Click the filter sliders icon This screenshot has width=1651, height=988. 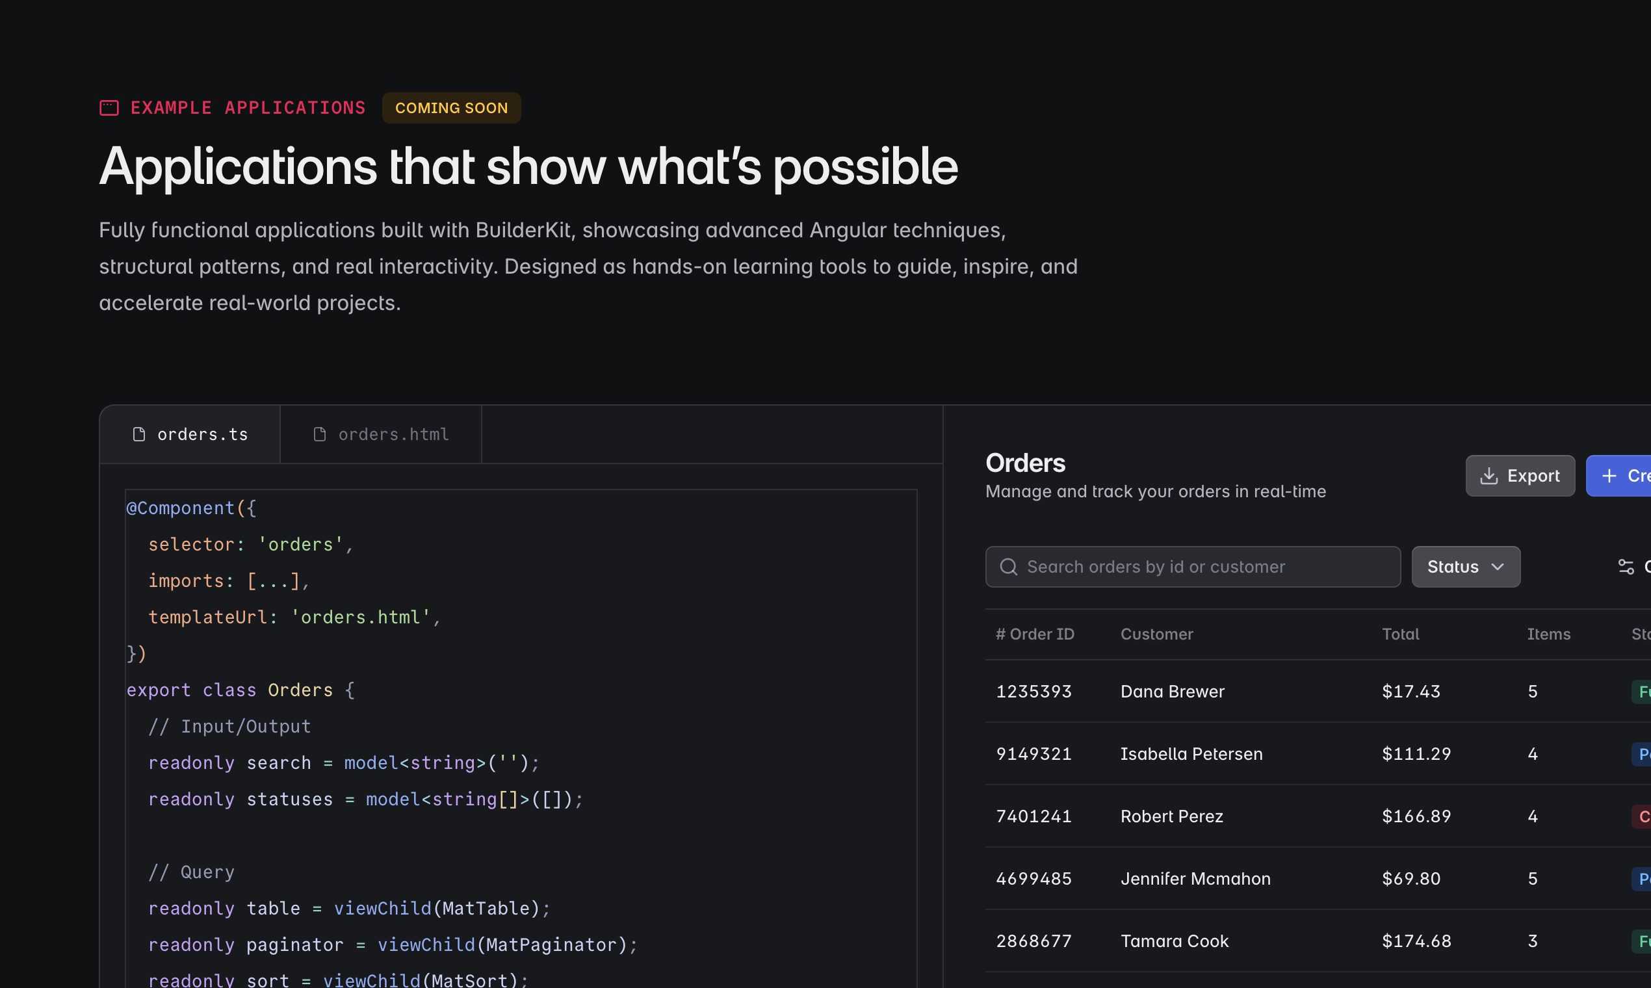(1626, 567)
